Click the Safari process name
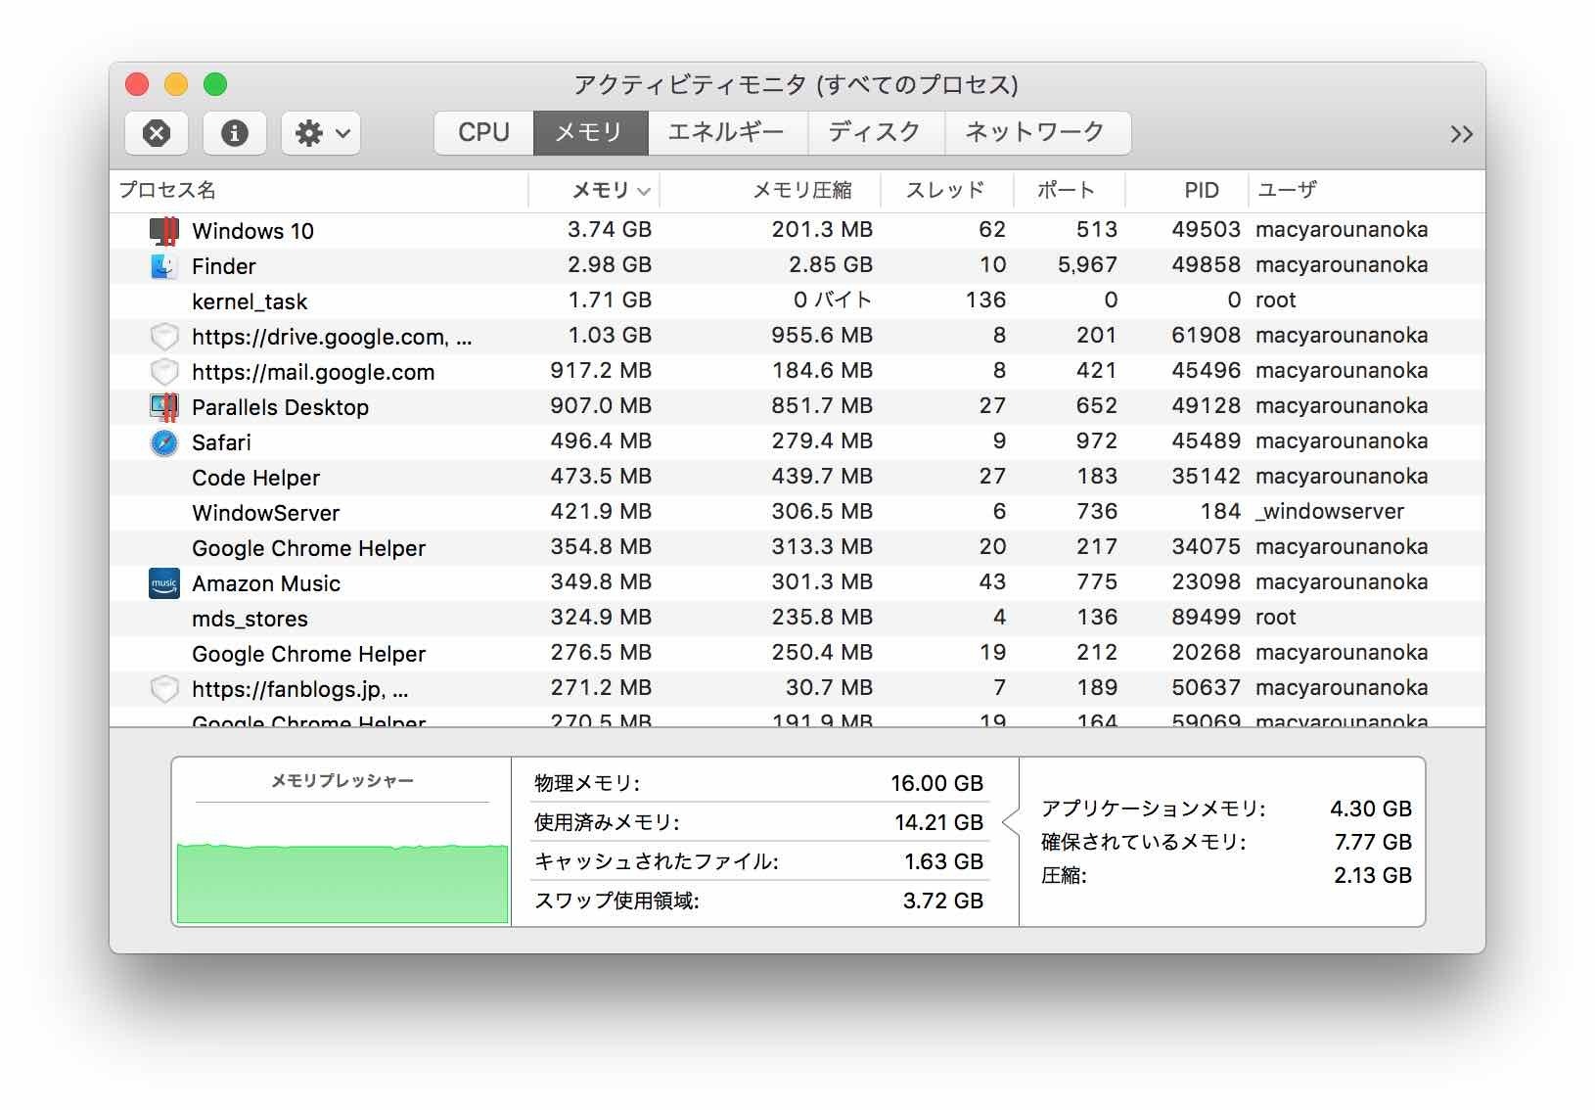1595x1110 pixels. (x=221, y=443)
